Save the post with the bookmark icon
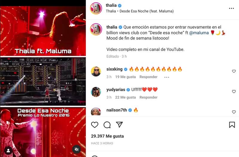This screenshot has width=239, height=157. 232,125
